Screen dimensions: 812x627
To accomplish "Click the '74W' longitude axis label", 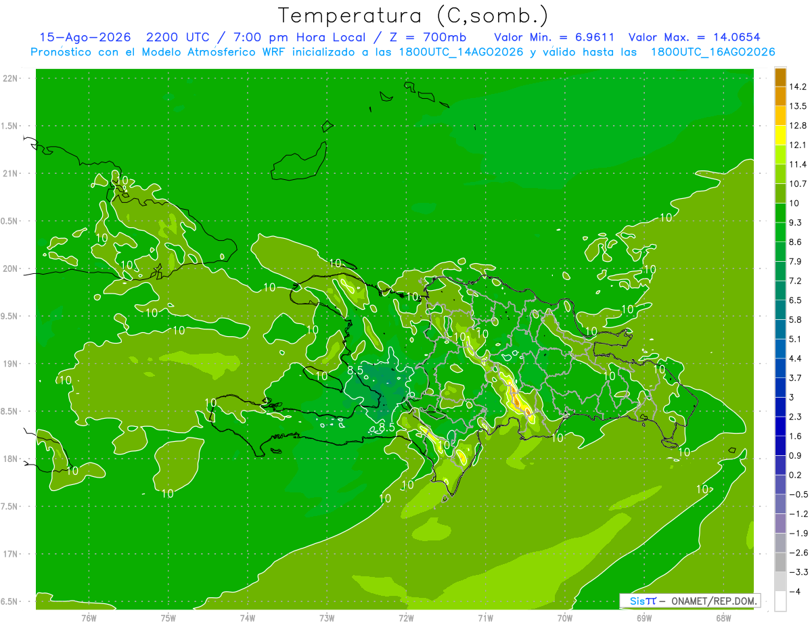I will [248, 618].
